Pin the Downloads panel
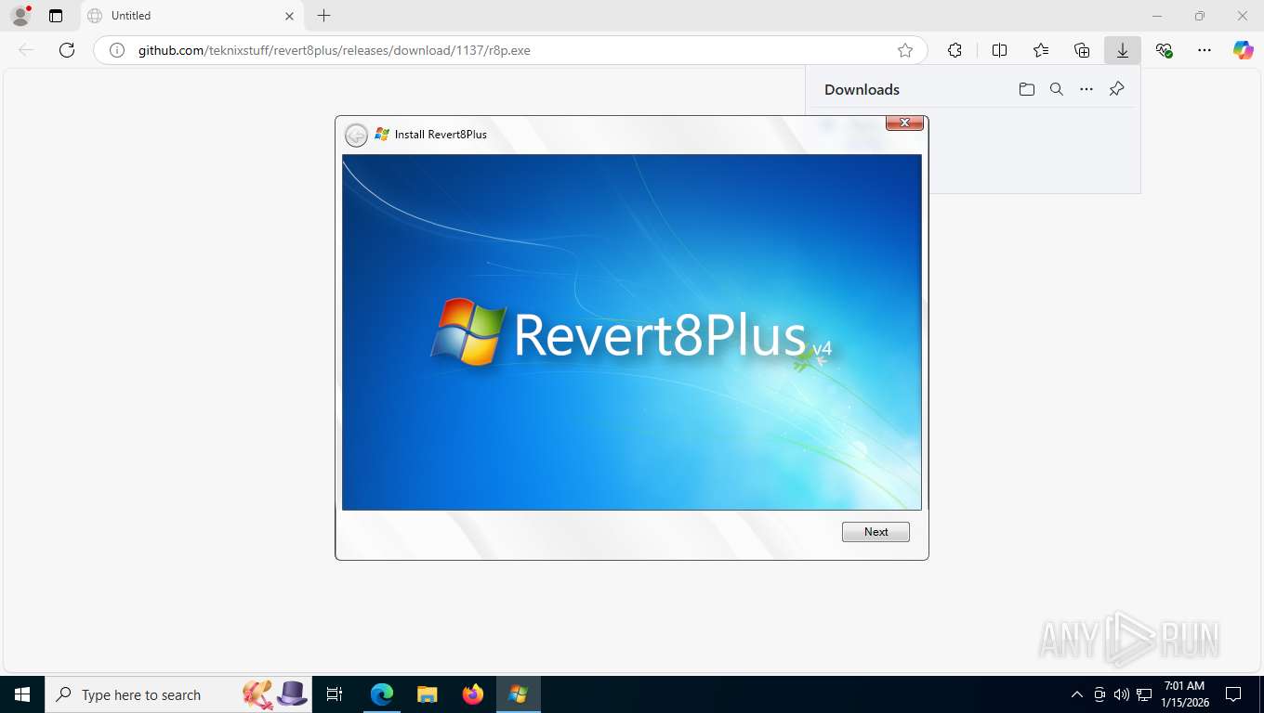Screen dimensions: 1264x713 point(1116,89)
